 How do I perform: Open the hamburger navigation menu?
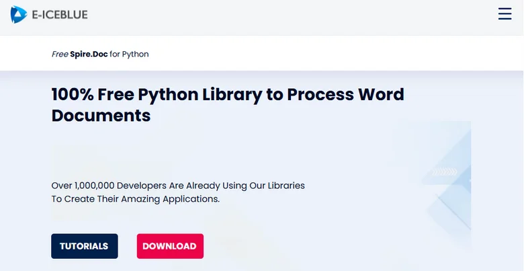point(505,14)
